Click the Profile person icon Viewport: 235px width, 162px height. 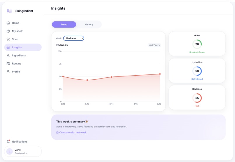pos(8,72)
